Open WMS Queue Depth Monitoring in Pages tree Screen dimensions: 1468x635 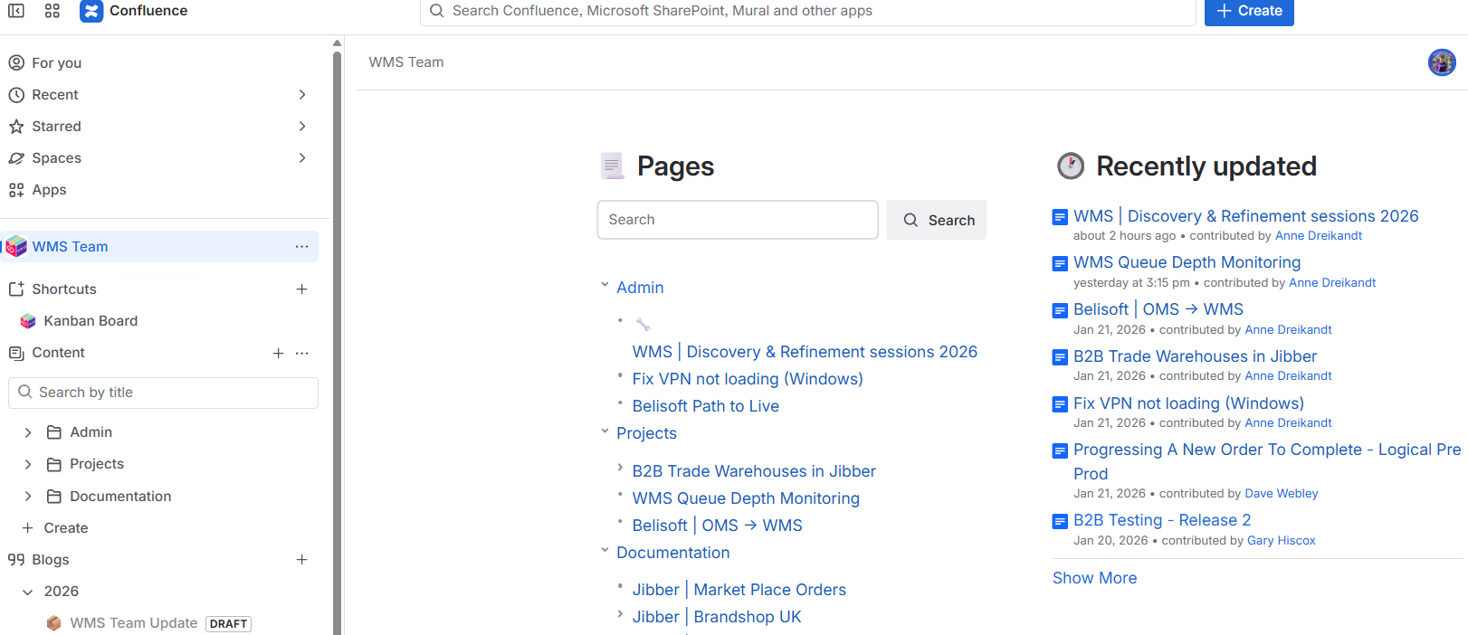tap(746, 498)
